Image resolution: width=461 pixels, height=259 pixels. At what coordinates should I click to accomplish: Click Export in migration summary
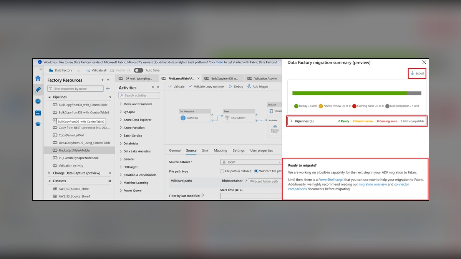[x=417, y=73]
